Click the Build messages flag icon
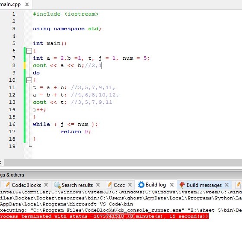Image resolution: width=242 pixels, height=225 pixels. tap(182, 185)
